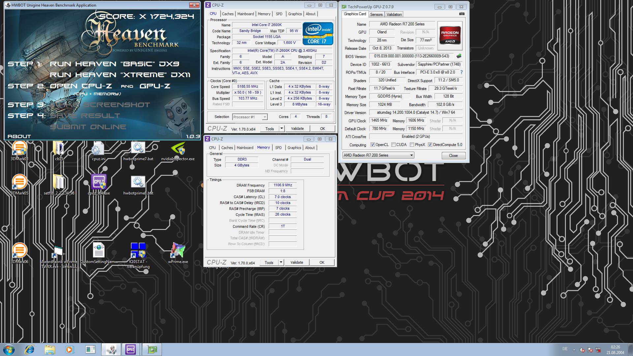Viewport: 633px width, 356px height.
Task: Switch to HWBOT Heaven taskbar button
Action: 111,349
